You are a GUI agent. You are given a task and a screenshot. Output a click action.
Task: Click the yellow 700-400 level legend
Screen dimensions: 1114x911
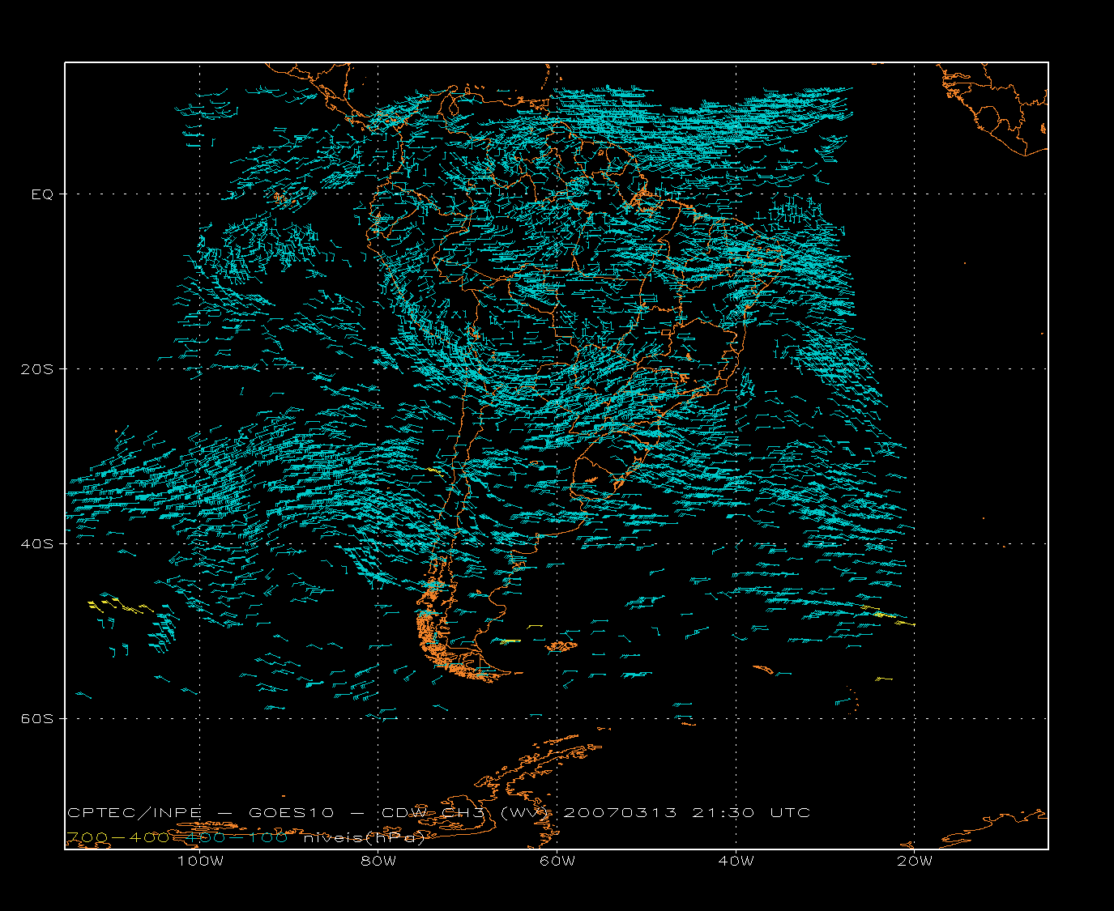(x=117, y=838)
